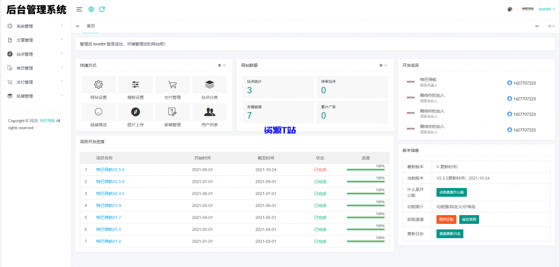Viewport: 560px width, 267px height.
Task: Open the 特巴导航V2.5.5 project link
Action: (x=110, y=170)
